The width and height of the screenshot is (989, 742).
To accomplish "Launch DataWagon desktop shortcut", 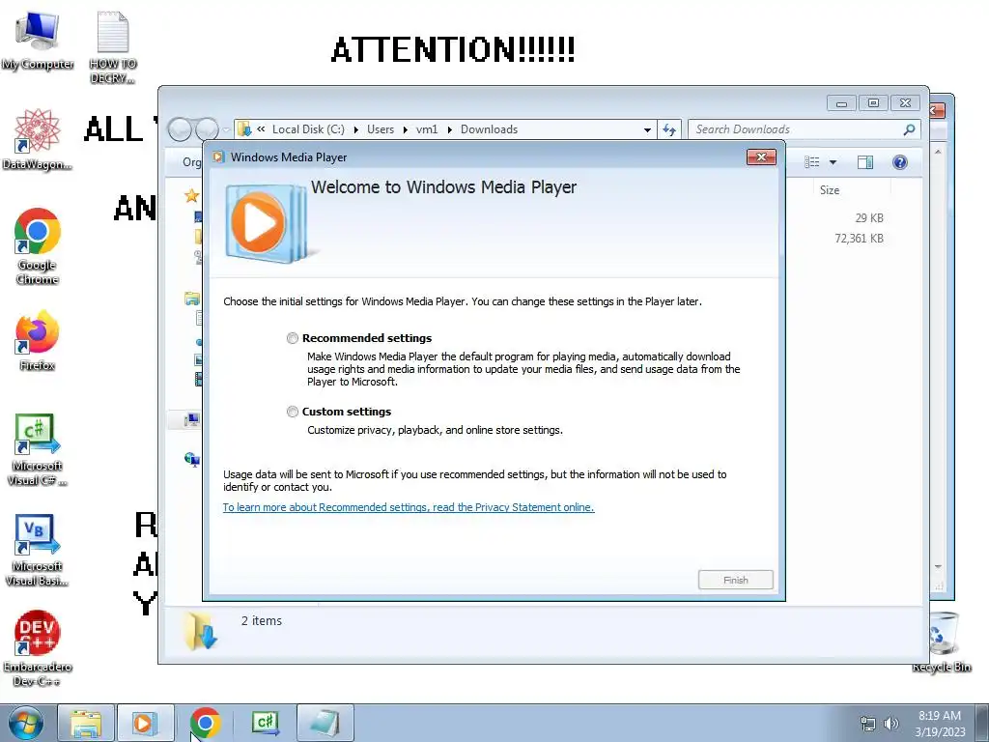I will point(38,139).
